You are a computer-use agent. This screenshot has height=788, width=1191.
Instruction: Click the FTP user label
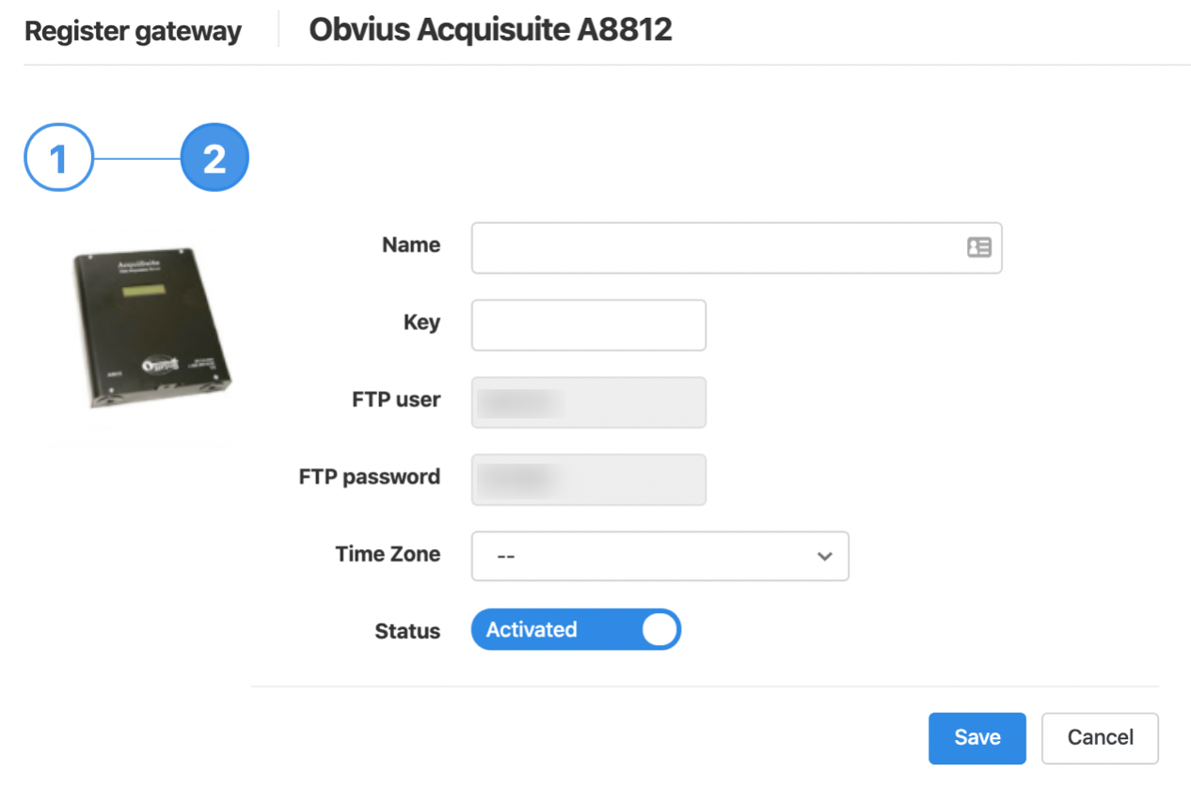click(x=396, y=400)
